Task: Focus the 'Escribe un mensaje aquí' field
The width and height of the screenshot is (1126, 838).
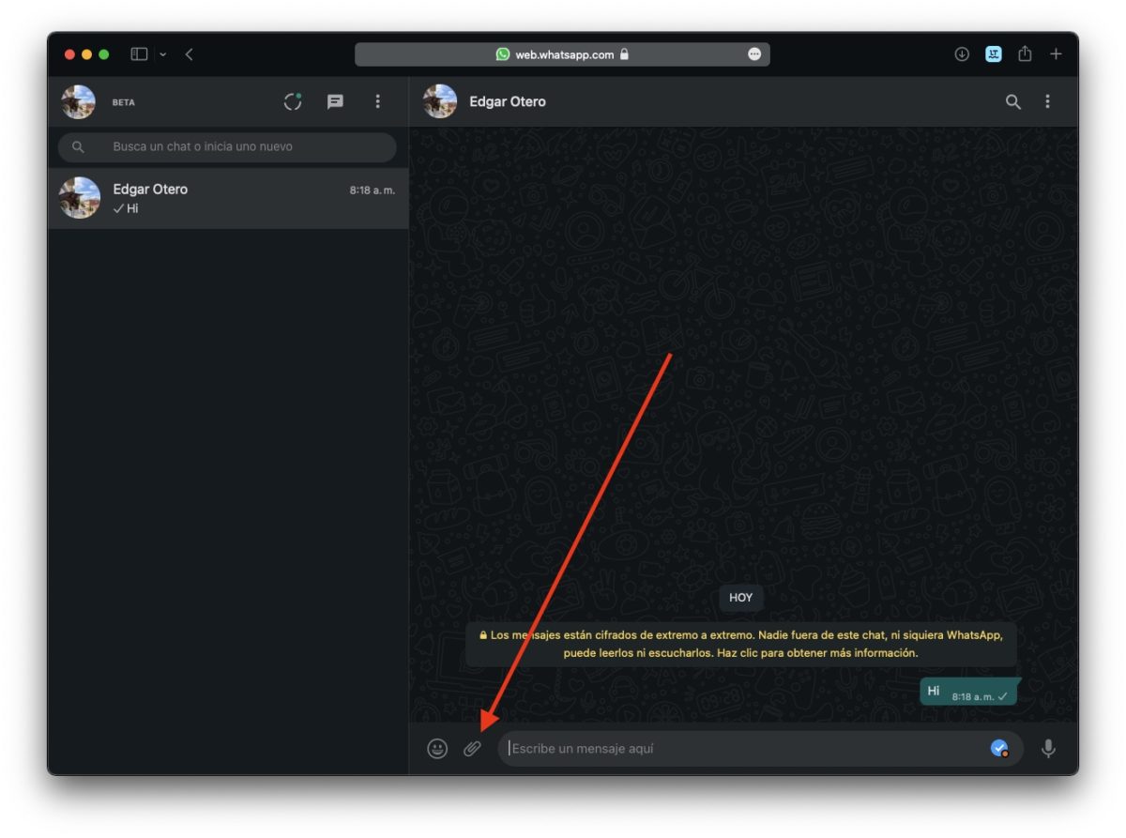Action: [x=741, y=749]
